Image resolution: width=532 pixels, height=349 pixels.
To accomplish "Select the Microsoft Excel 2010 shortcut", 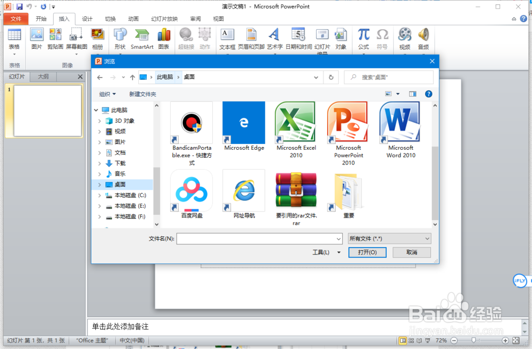I will click(x=296, y=130).
